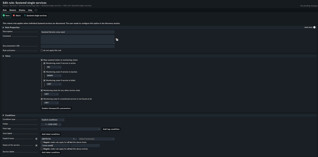
Task: Toggle 'Monitoring state if service is active' checkbox
Action: click(x=44, y=63)
